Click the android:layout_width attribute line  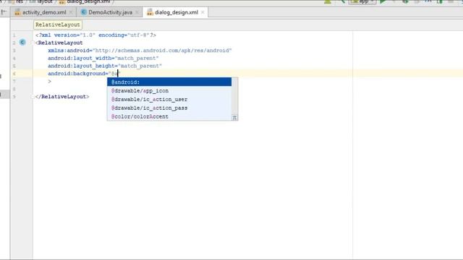click(103, 58)
